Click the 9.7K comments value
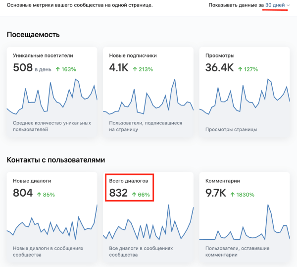The image size is (297, 267). tap(215, 193)
